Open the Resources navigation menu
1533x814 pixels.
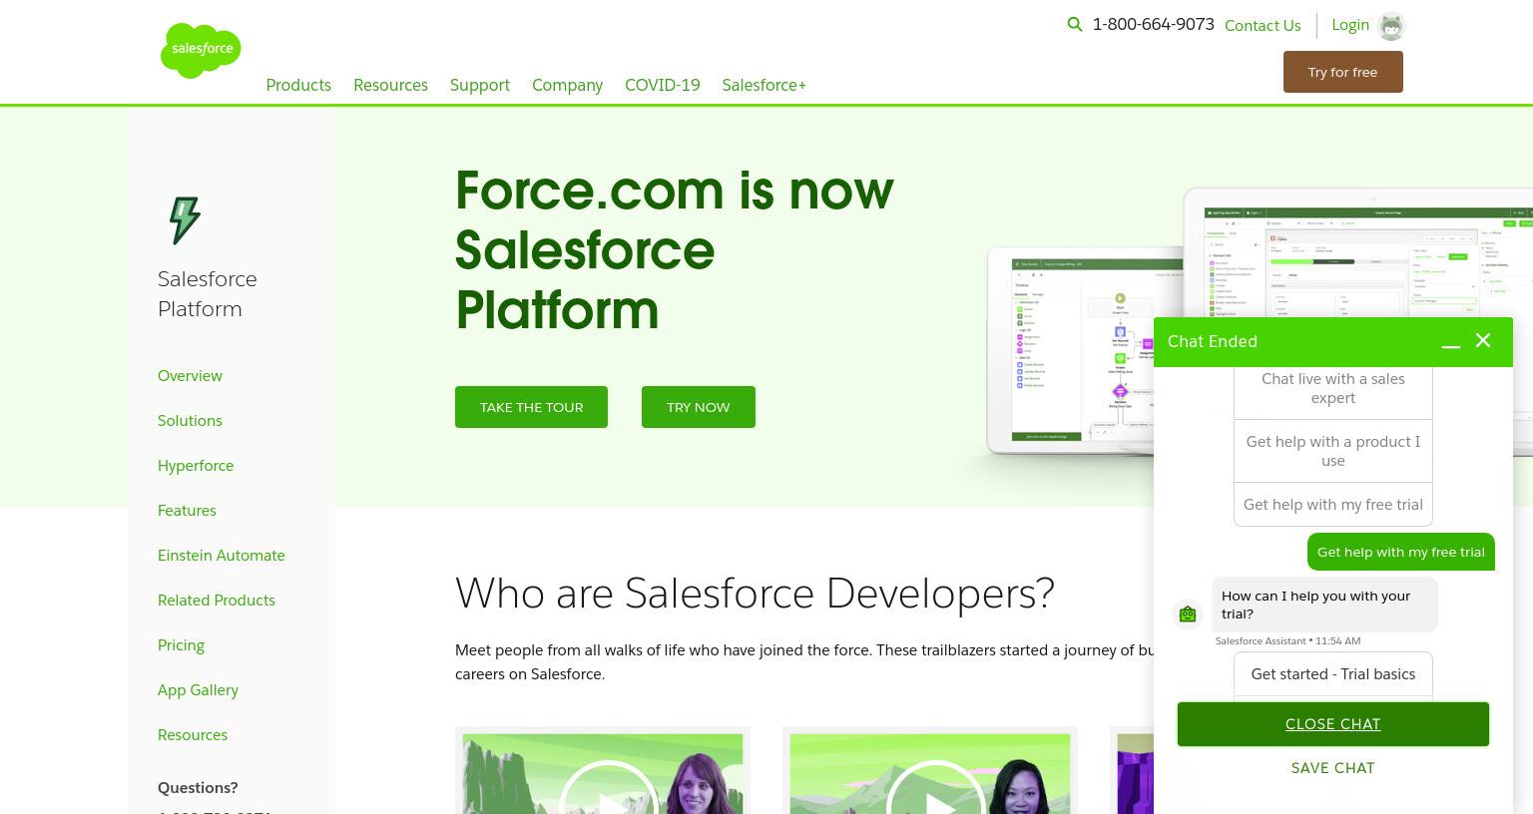390,86
